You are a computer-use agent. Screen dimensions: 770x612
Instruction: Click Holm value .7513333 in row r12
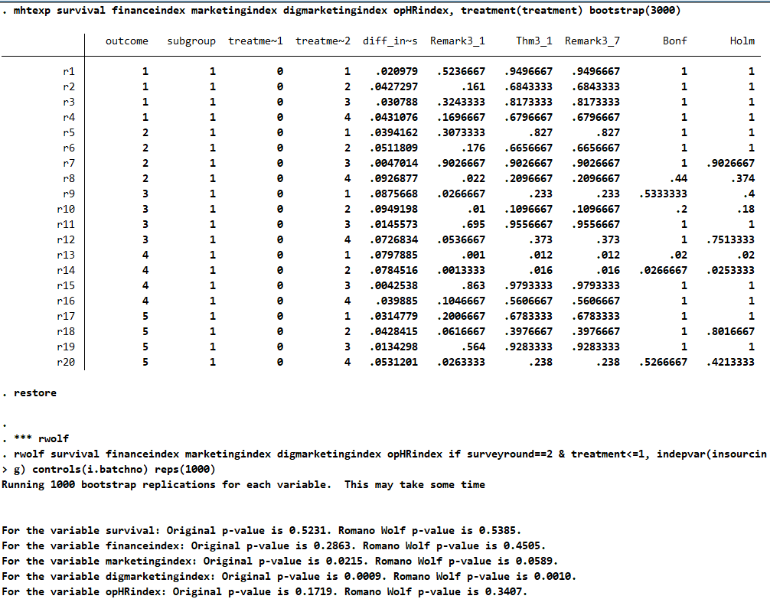(x=730, y=240)
